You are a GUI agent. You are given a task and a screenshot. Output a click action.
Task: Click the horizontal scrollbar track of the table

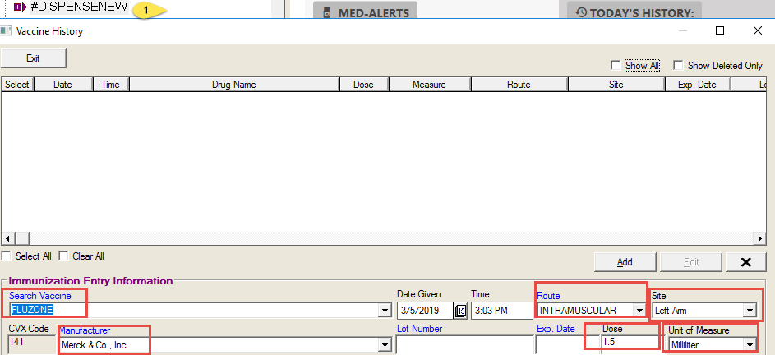[390, 238]
